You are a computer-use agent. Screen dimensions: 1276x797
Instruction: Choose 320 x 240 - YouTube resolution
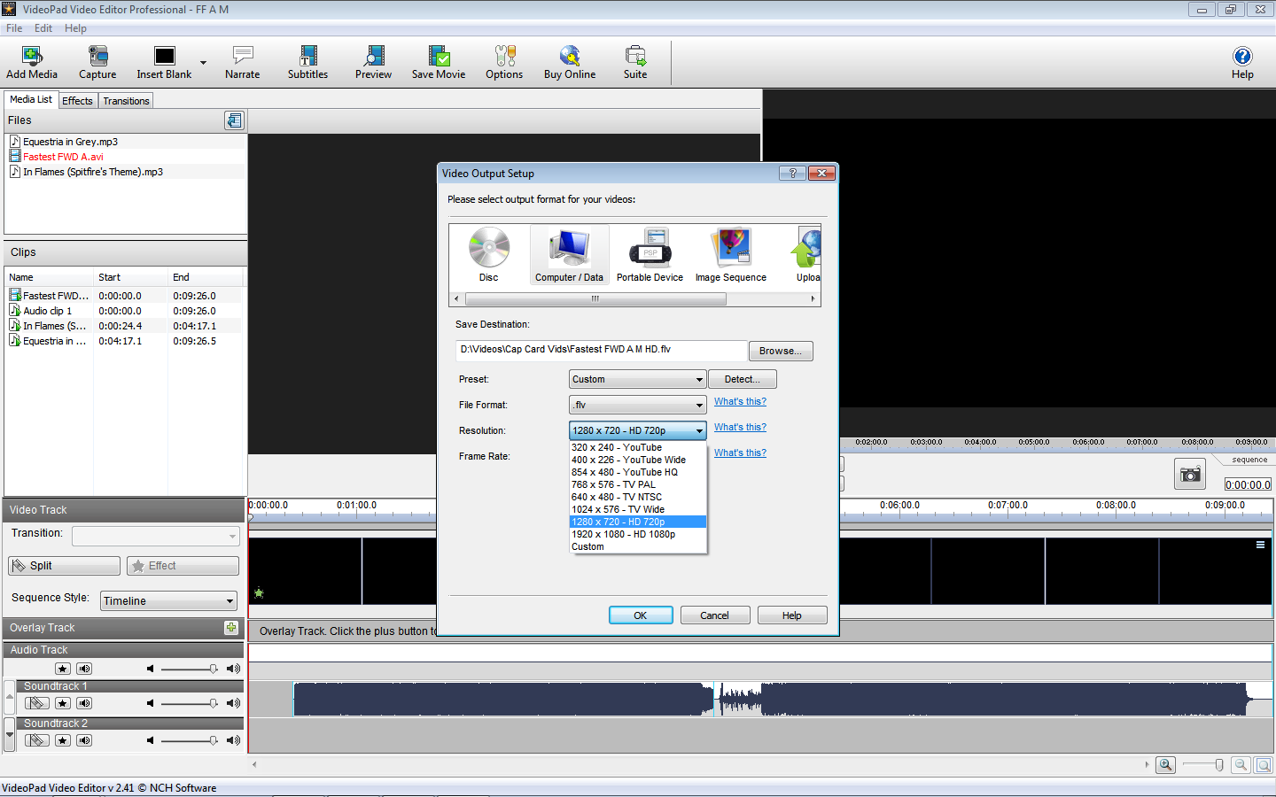tap(638, 447)
